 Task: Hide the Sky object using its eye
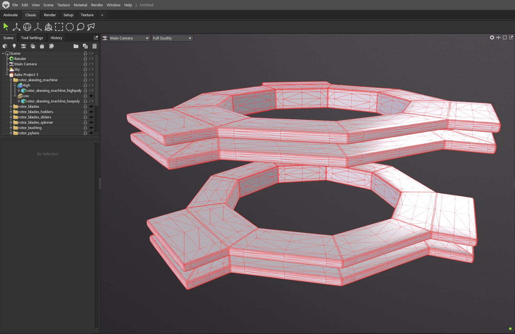point(91,69)
